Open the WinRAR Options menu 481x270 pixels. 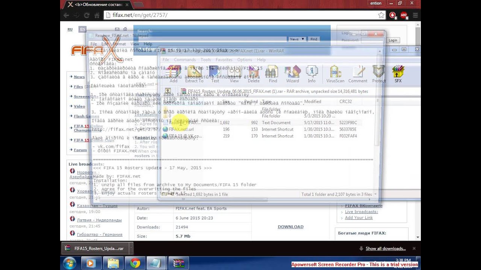click(x=244, y=60)
